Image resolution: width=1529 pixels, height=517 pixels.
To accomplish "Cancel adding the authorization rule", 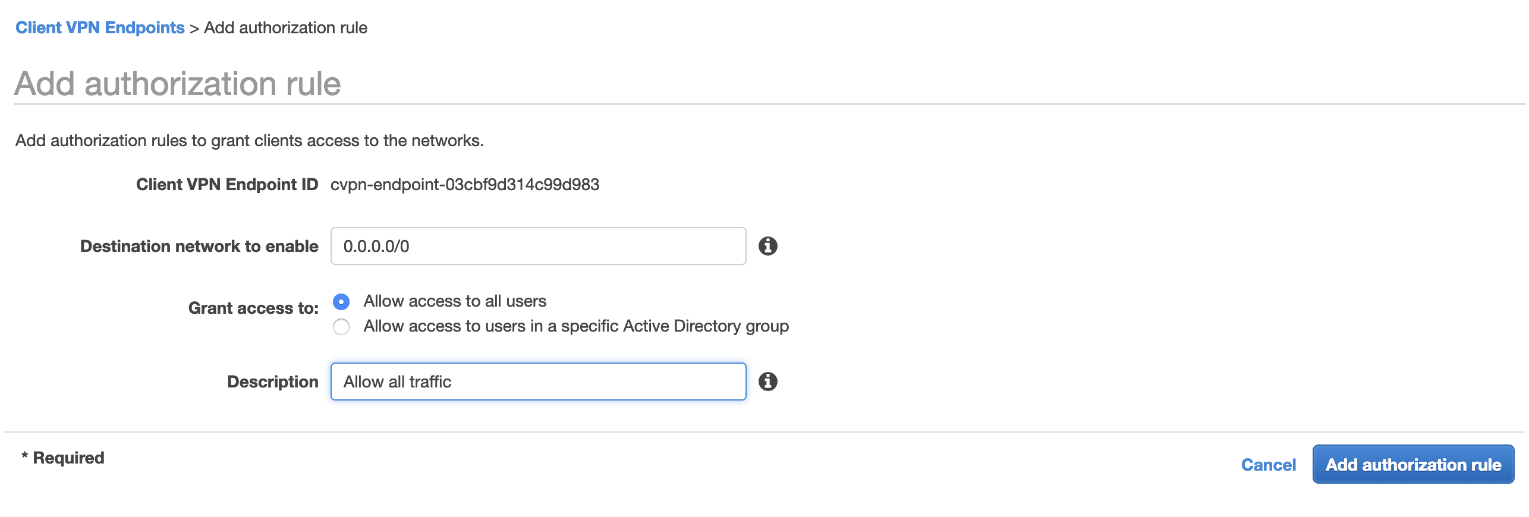I will [x=1268, y=465].
